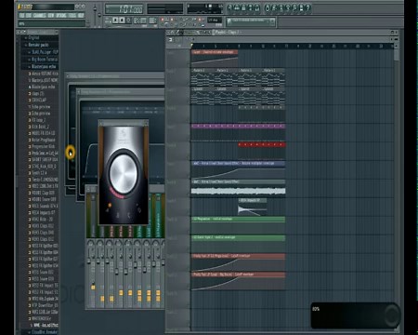
Task: Toggle the pattern/song mode switch
Action: (108, 20)
